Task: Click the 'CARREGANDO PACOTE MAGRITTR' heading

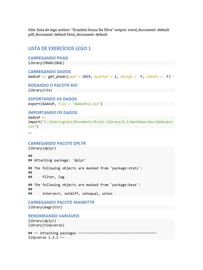Action: 61,202
